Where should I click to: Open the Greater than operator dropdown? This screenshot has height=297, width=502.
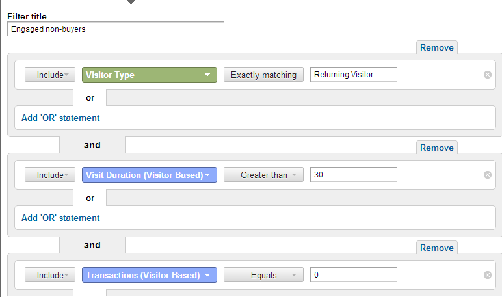pos(263,175)
